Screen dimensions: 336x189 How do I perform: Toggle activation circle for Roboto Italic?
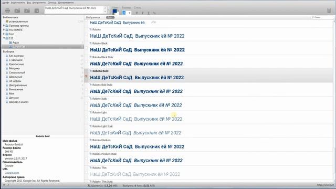click(86, 103)
